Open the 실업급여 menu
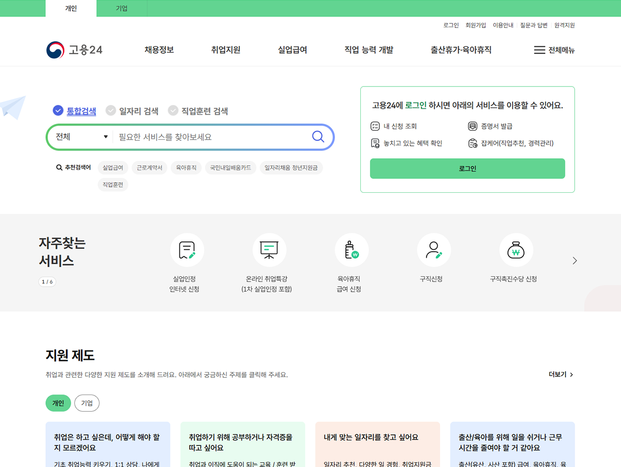 coord(292,50)
